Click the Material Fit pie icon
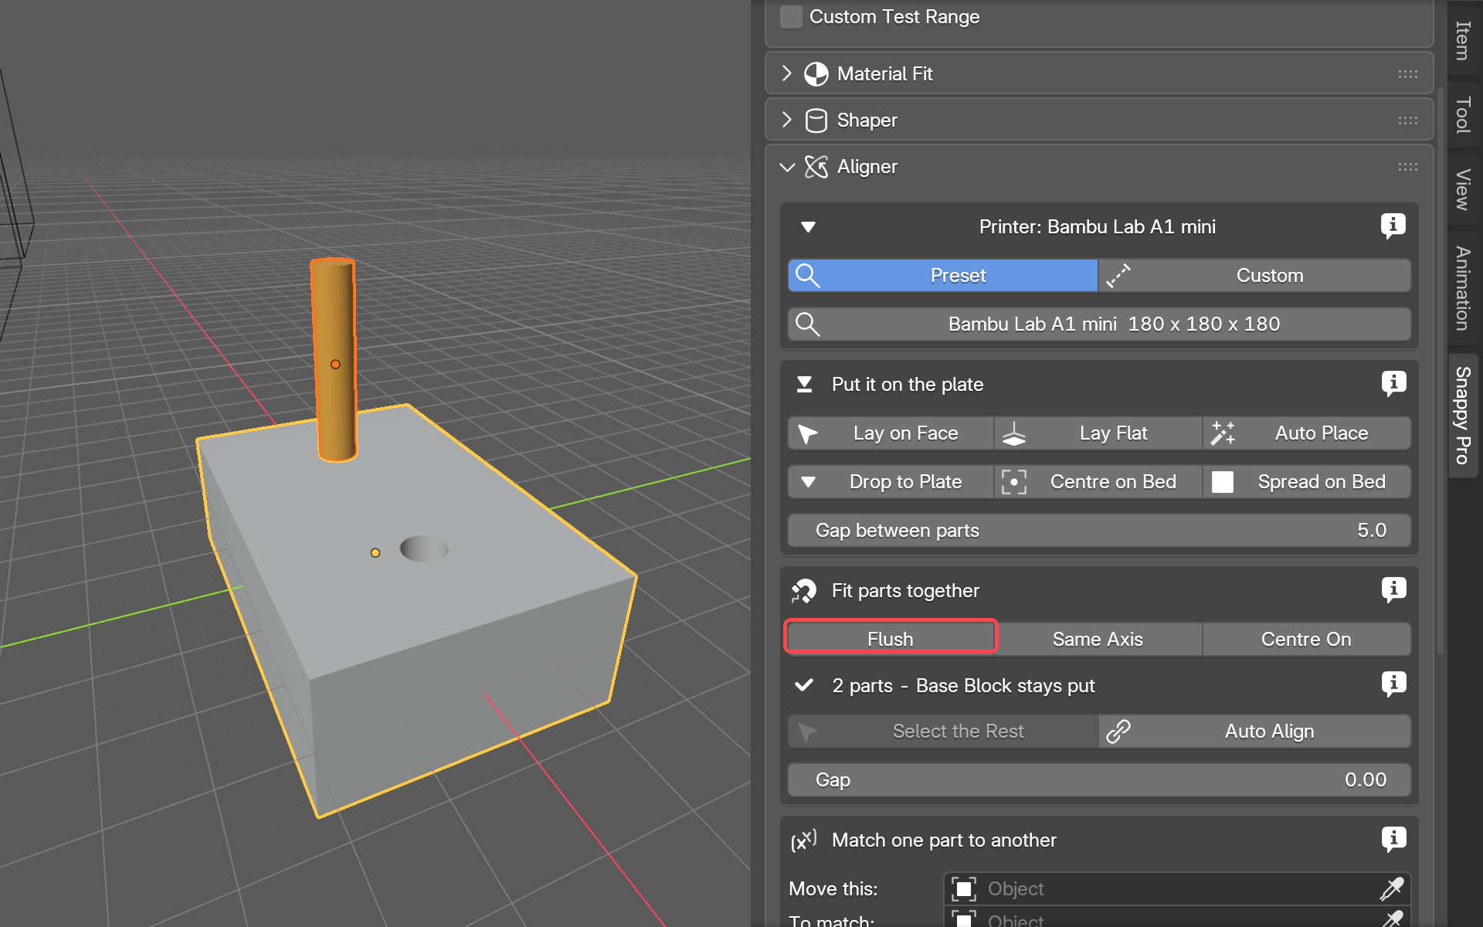1483x927 pixels. [816, 74]
